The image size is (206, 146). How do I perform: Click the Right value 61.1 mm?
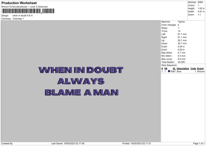pyautogui.click(x=182, y=37)
